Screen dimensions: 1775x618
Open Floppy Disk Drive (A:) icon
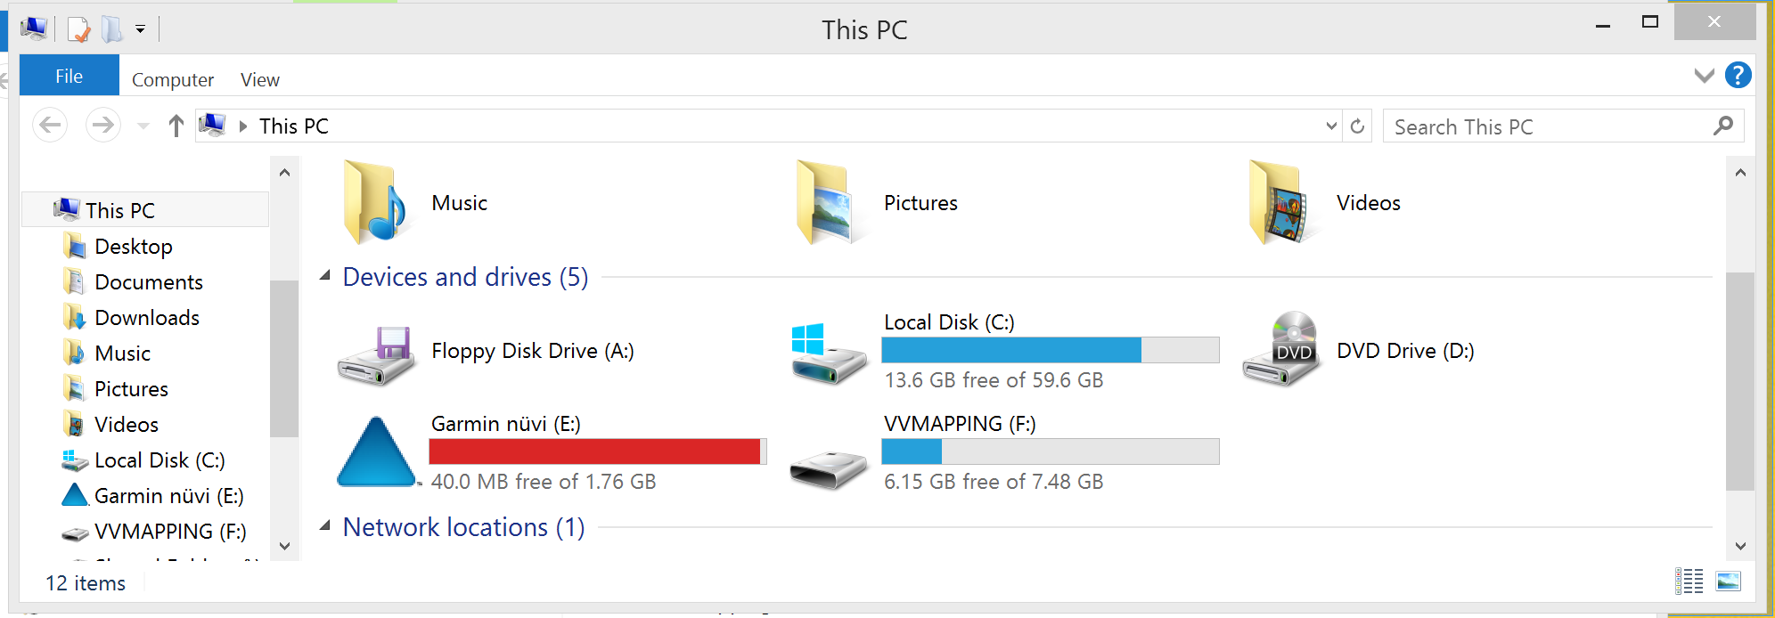[x=377, y=355]
